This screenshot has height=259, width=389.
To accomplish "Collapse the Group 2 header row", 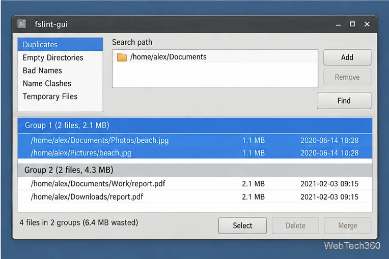I will tap(194, 170).
